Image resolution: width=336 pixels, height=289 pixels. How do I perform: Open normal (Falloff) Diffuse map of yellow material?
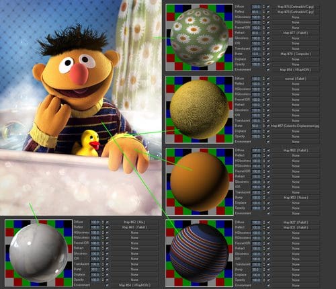(x=296, y=79)
